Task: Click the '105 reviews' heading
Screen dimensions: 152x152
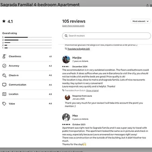Action: (74, 21)
